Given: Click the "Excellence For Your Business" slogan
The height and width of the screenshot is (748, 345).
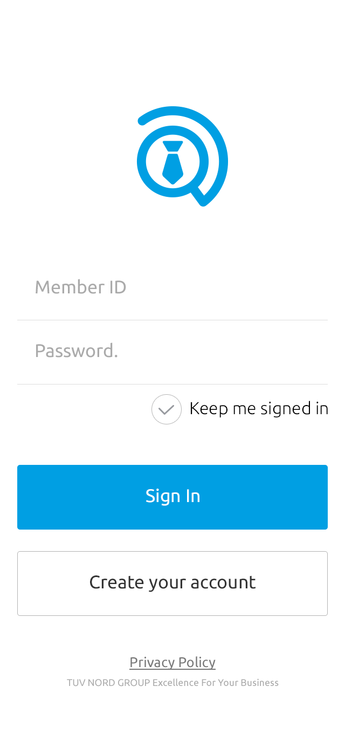Looking at the screenshot, I should pos(216,683).
